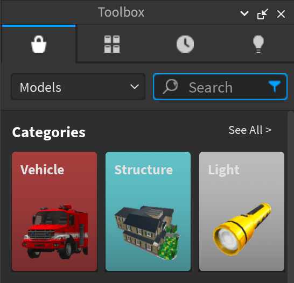
Task: Click the magnifying glass search icon
Action: pos(170,86)
